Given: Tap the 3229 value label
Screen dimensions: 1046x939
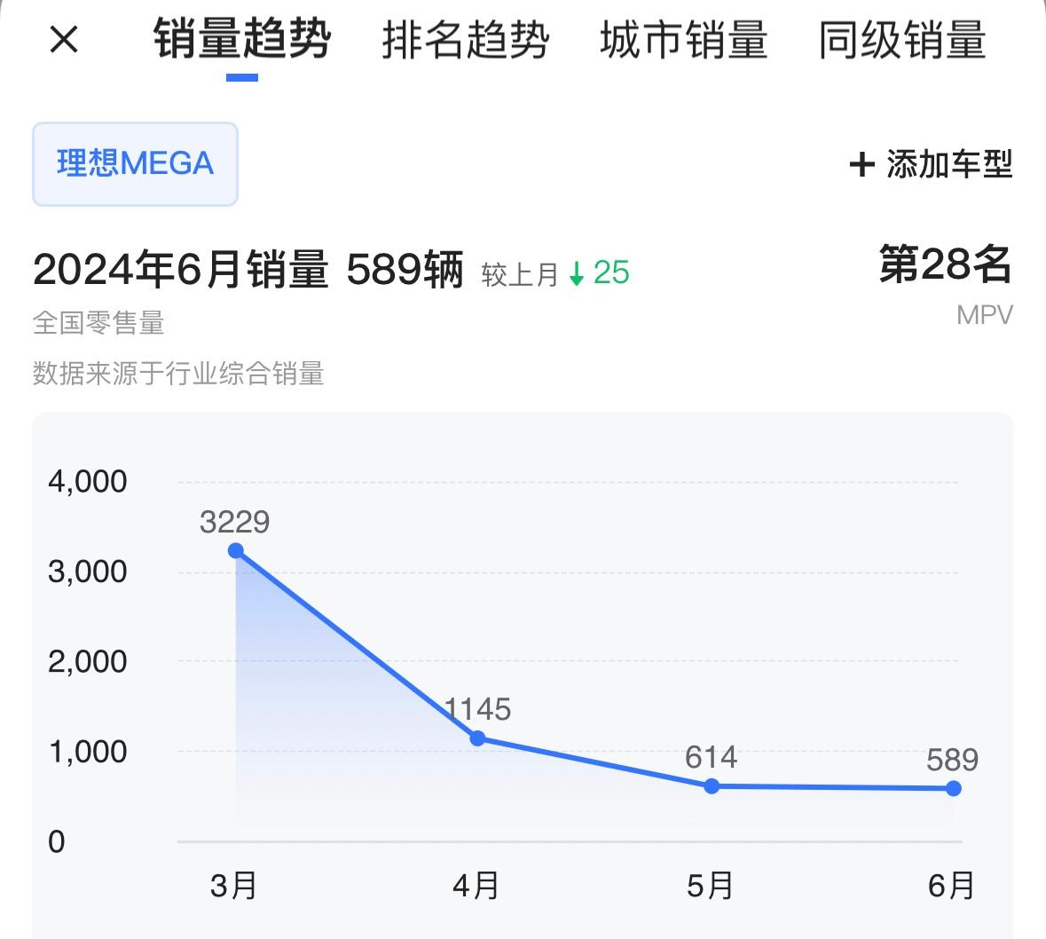Looking at the screenshot, I should [x=234, y=522].
